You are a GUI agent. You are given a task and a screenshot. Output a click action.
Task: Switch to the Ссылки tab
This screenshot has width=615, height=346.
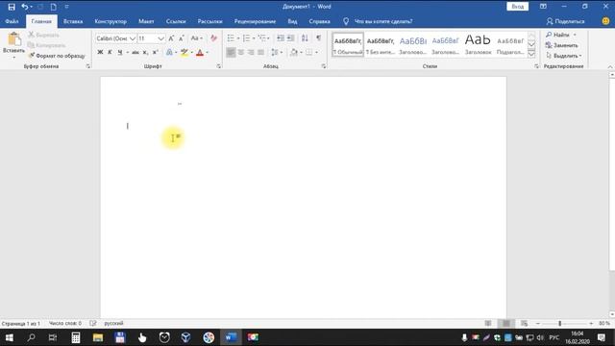[176, 21]
